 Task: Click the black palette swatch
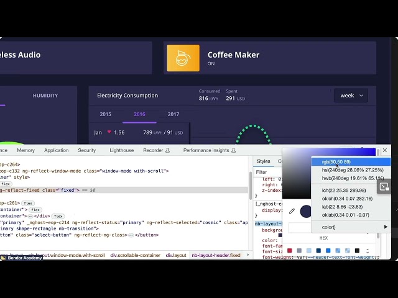pos(357,251)
